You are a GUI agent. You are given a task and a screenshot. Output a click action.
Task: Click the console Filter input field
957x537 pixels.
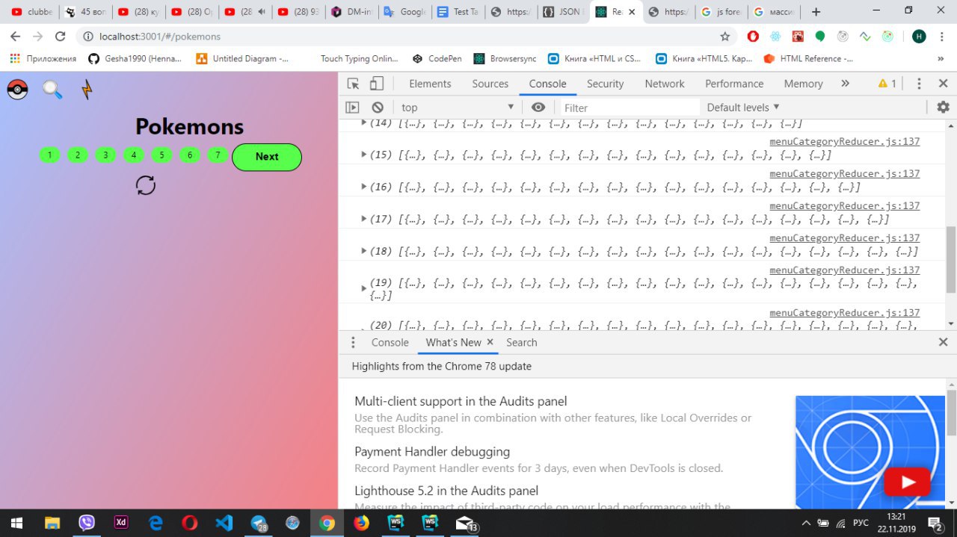(630, 108)
